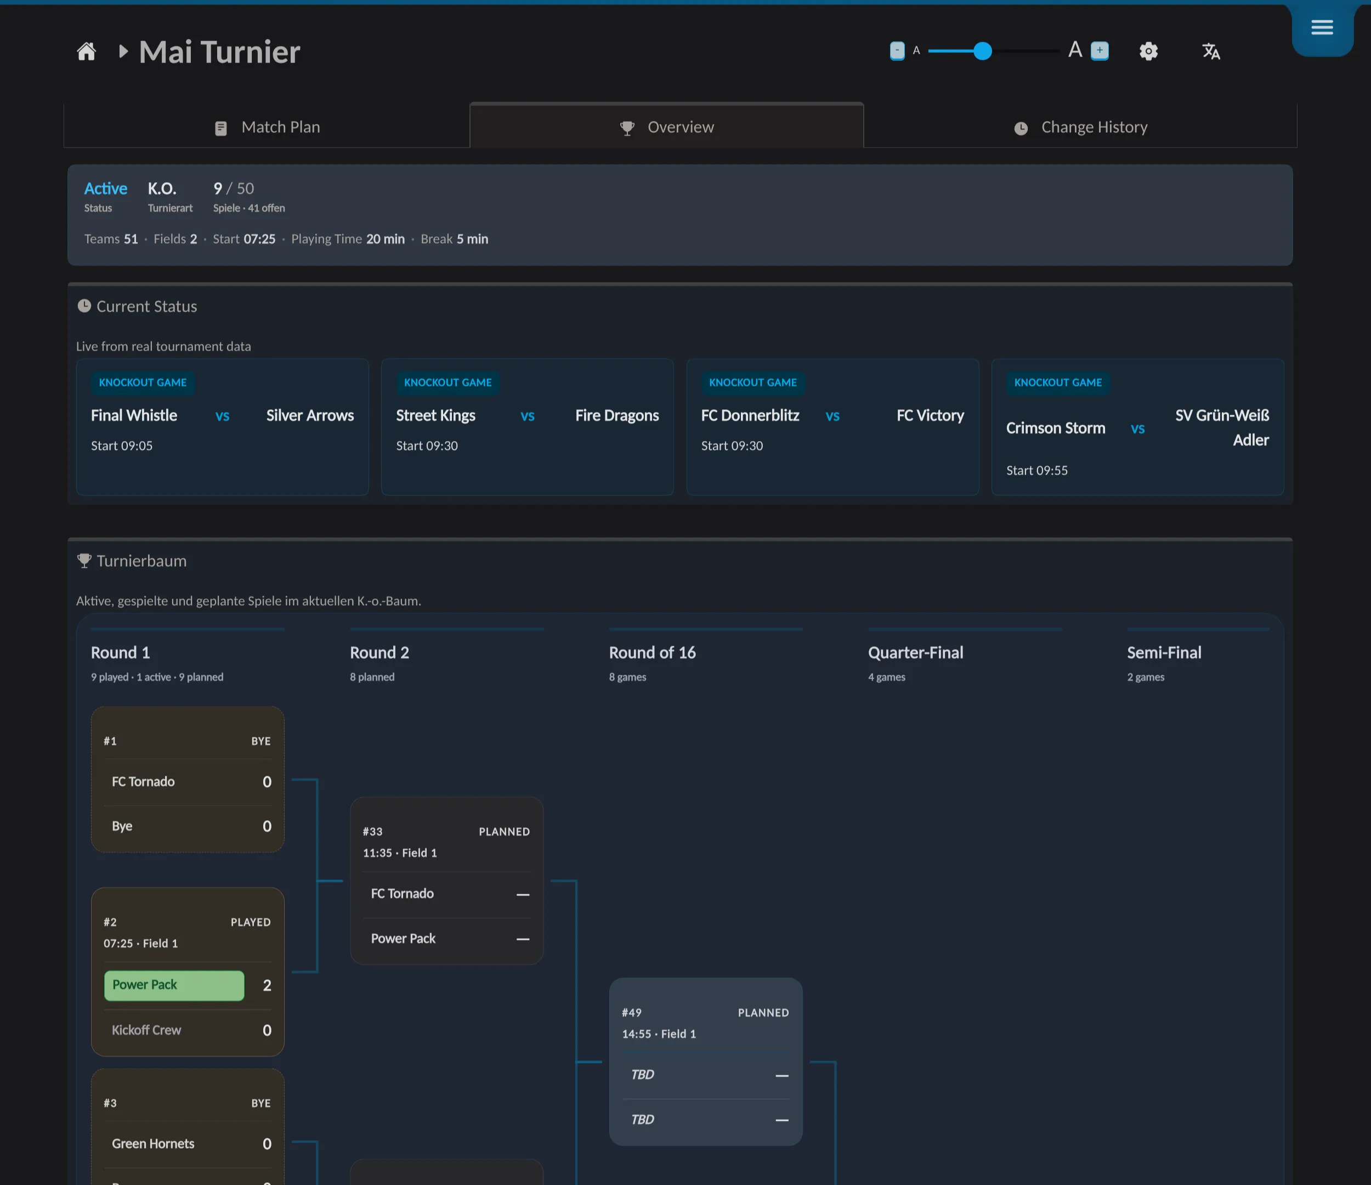
Task: Click the Round of 16 heading
Action: pyautogui.click(x=653, y=653)
